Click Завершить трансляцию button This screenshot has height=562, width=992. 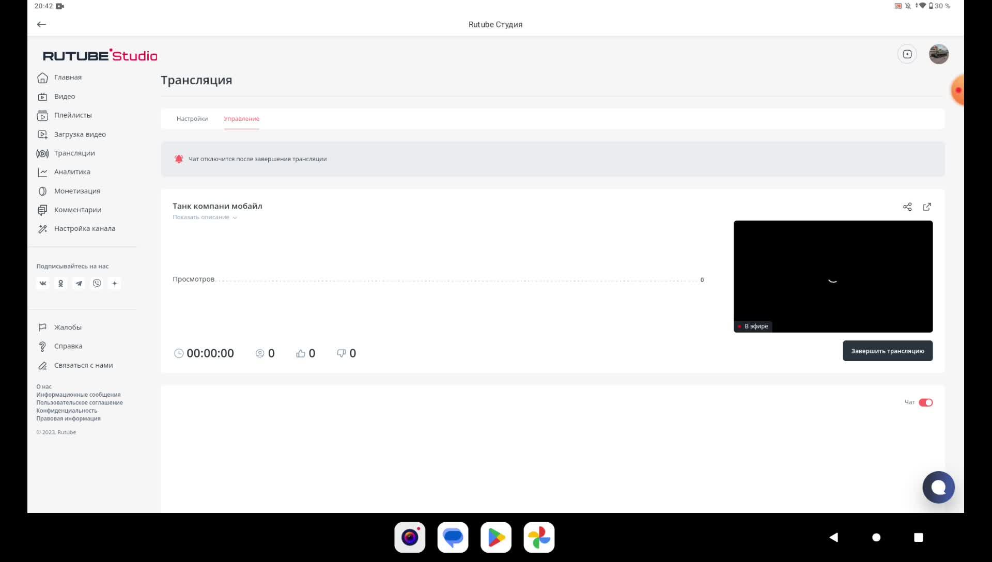[x=887, y=351]
